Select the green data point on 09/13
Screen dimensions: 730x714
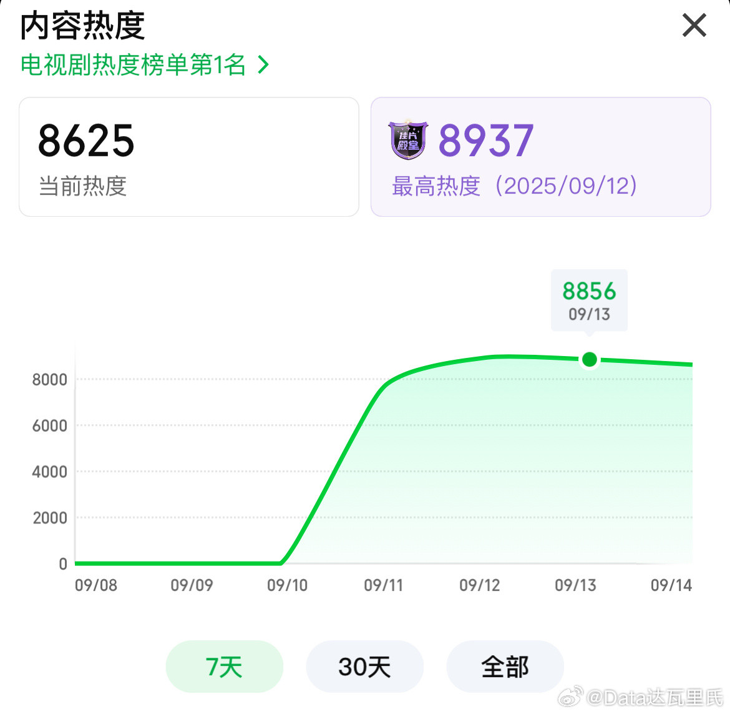coord(590,359)
